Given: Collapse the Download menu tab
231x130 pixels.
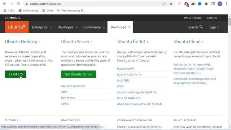Looking at the screenshot, I should pyautogui.click(x=120, y=27).
